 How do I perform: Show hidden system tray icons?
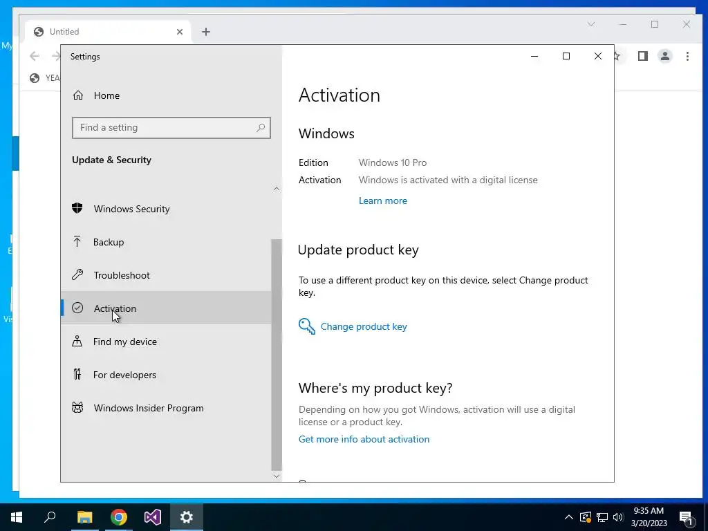click(569, 517)
